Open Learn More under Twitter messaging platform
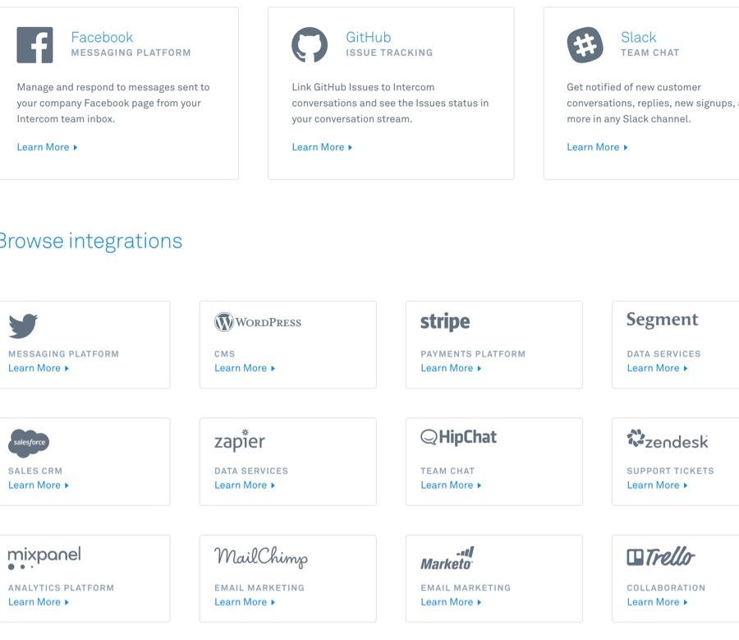 coord(39,368)
